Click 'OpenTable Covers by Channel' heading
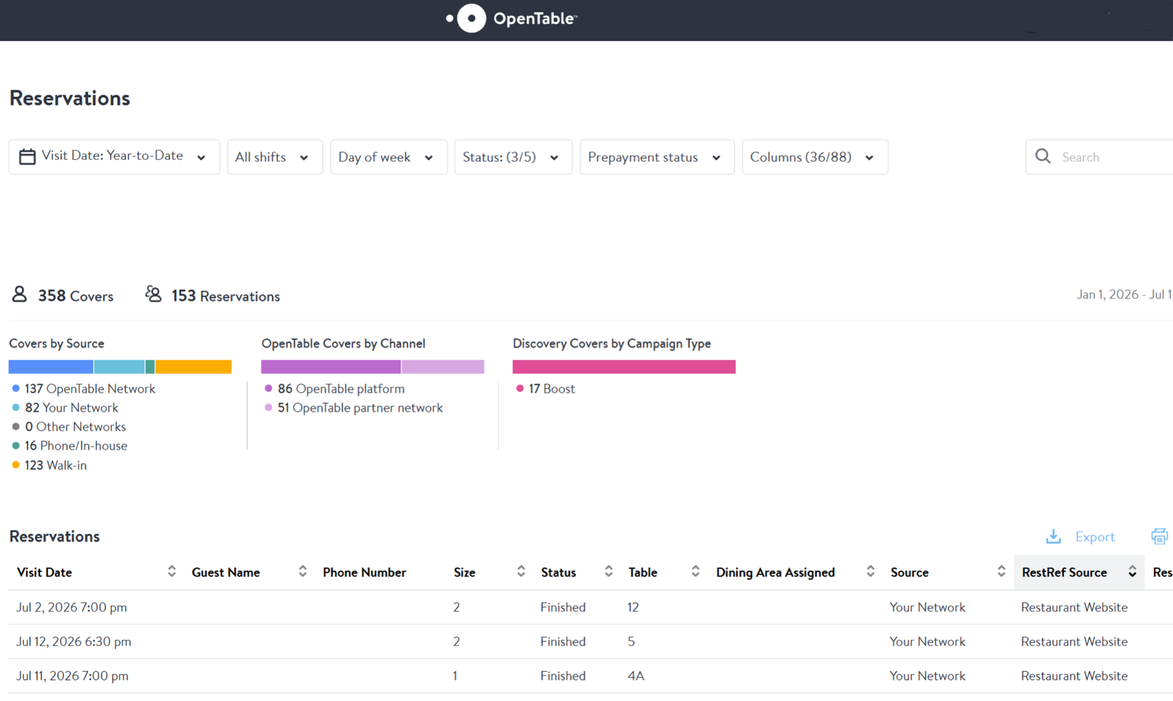 pos(344,344)
